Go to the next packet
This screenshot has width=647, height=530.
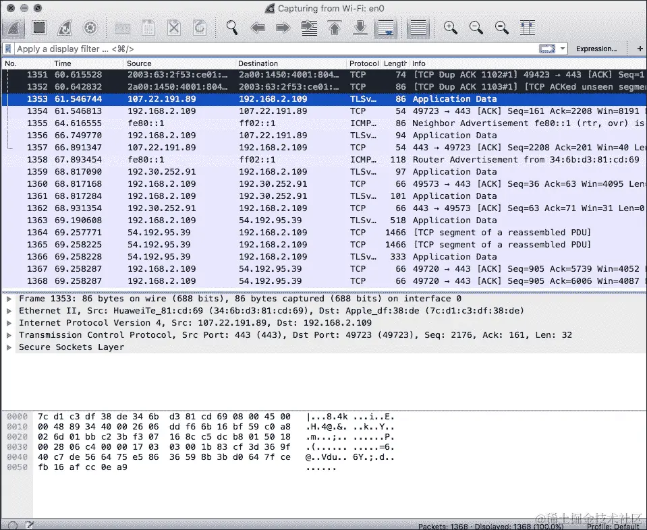[x=283, y=28]
